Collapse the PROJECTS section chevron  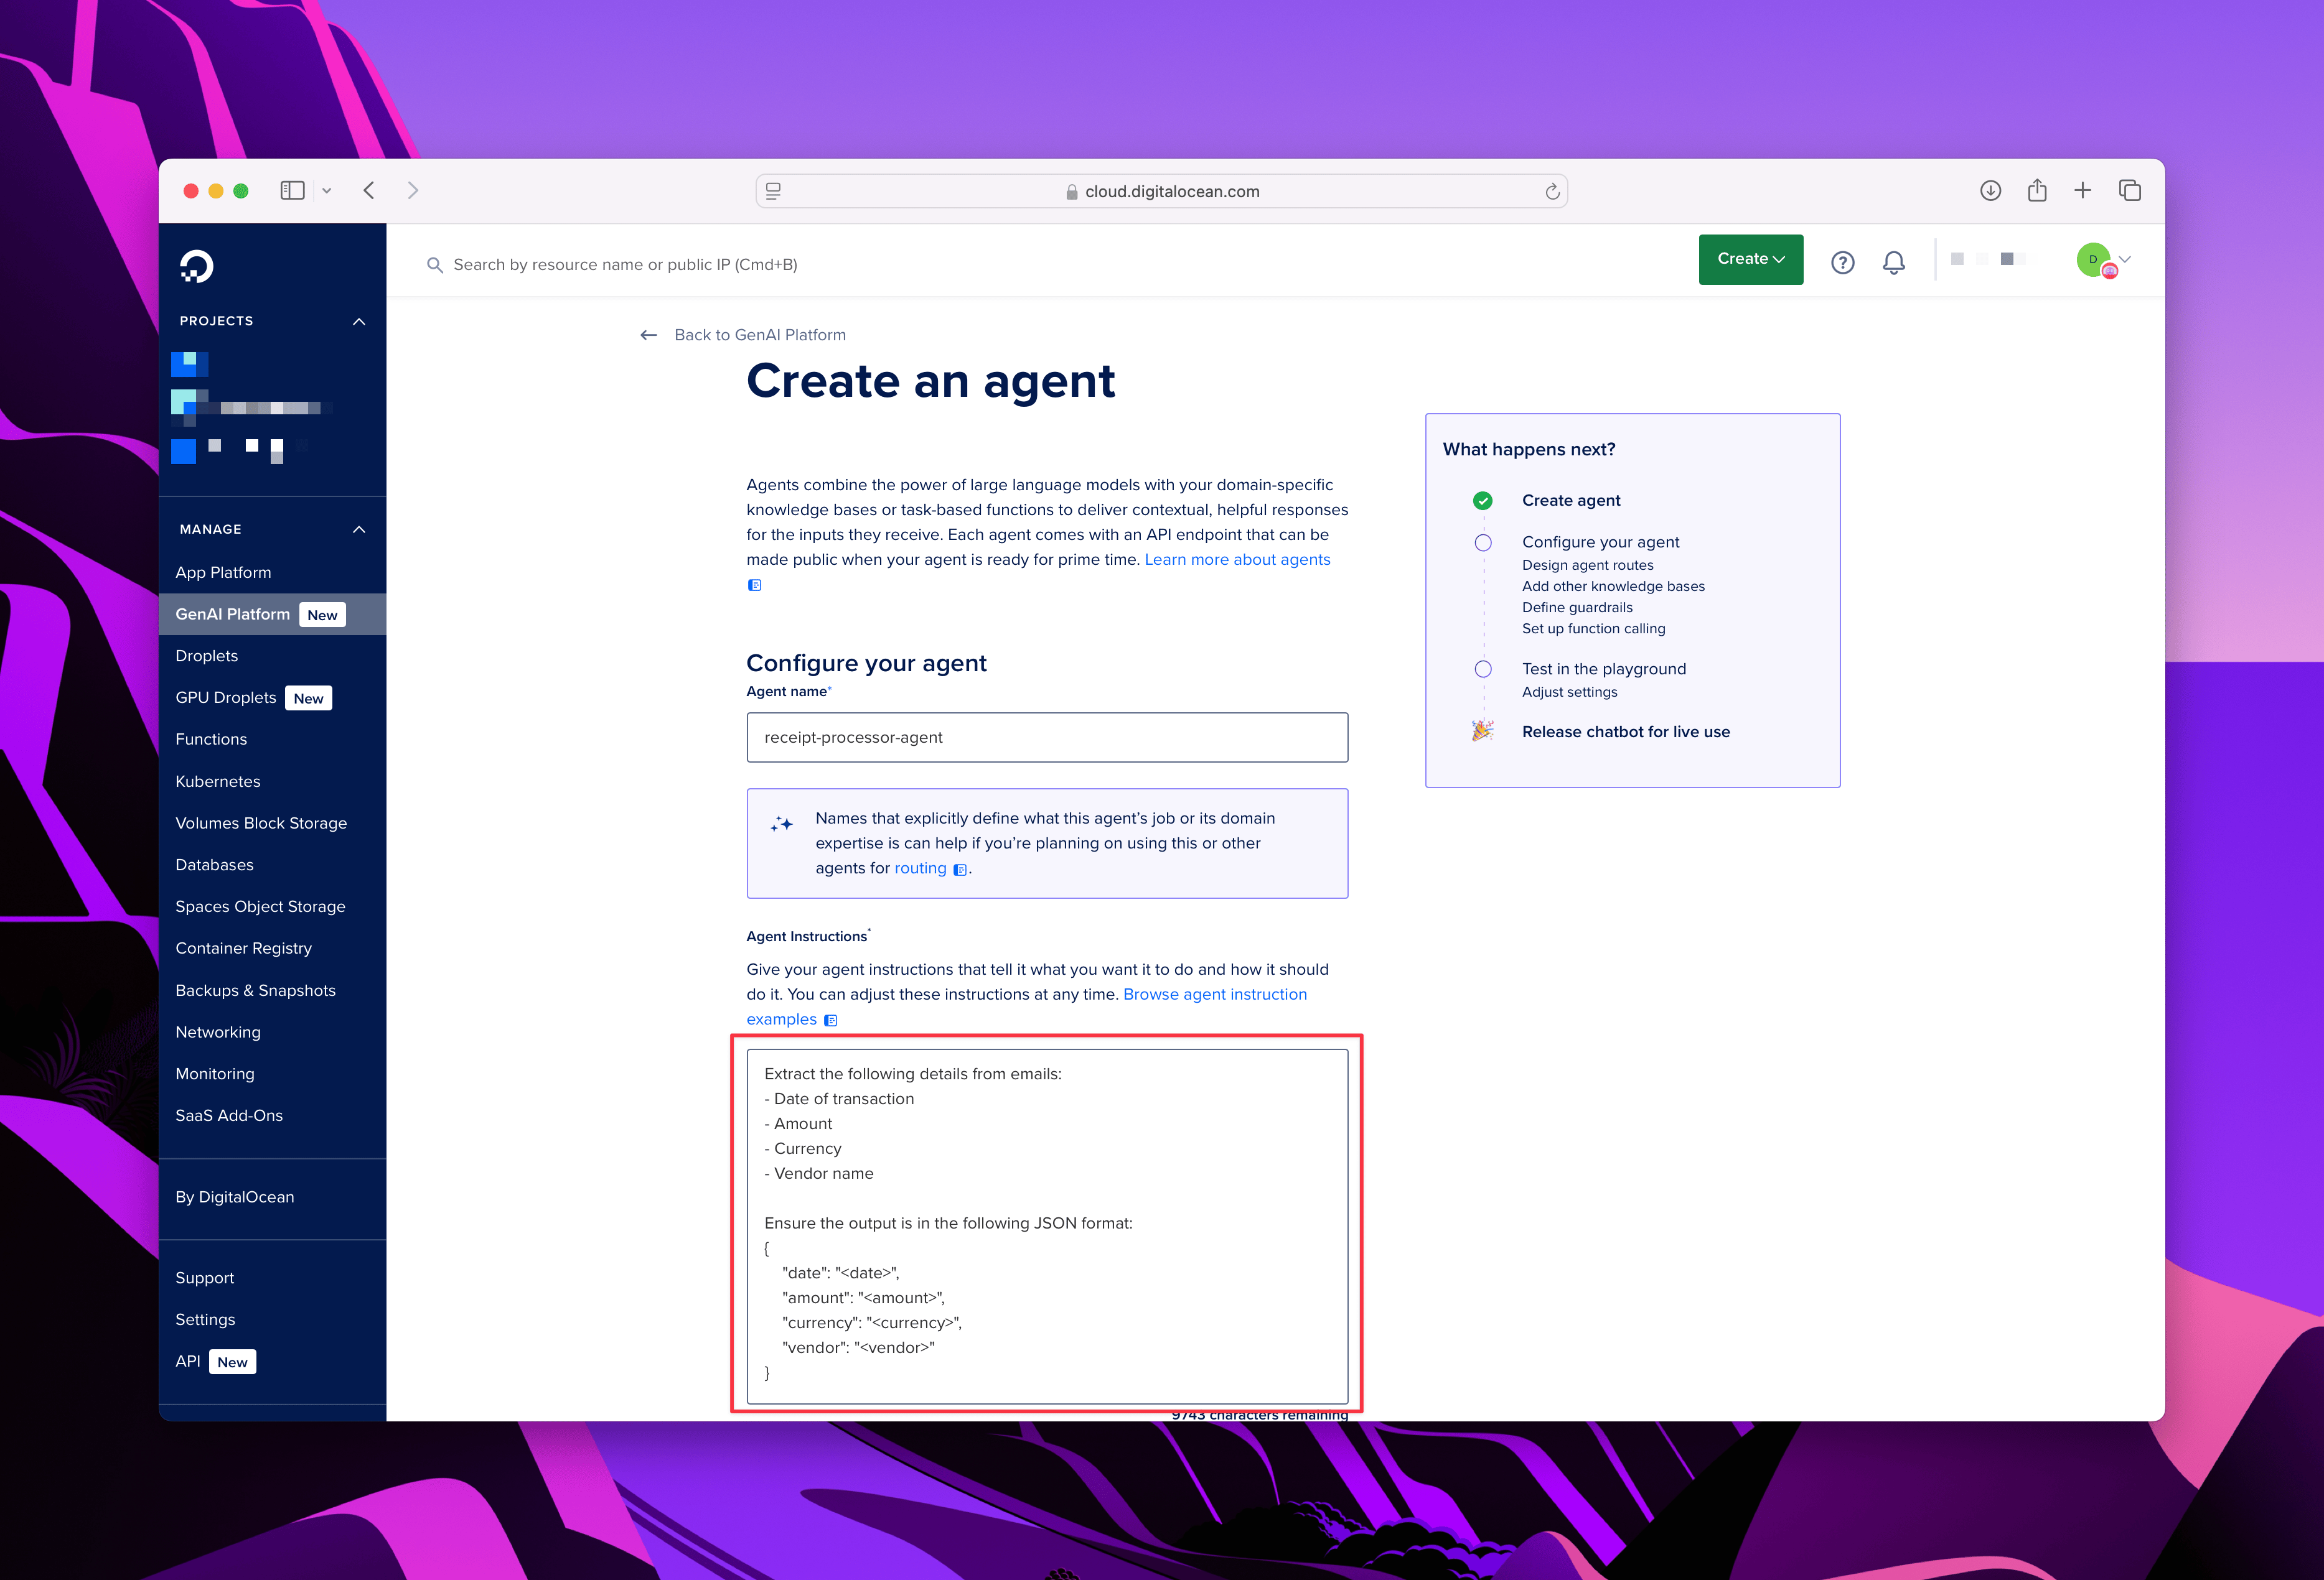[x=359, y=321]
